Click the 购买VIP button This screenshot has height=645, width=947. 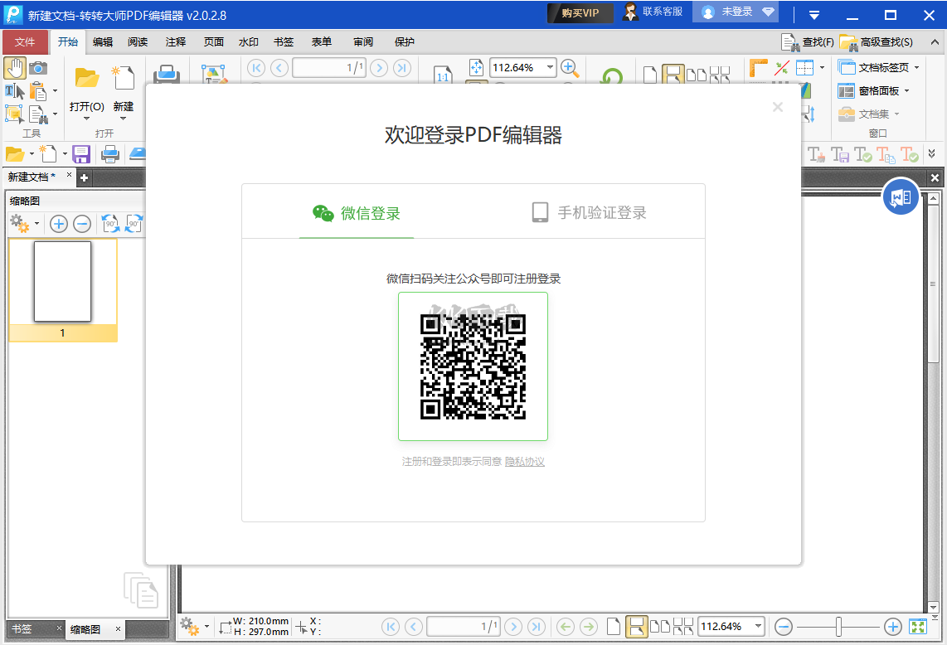click(580, 13)
